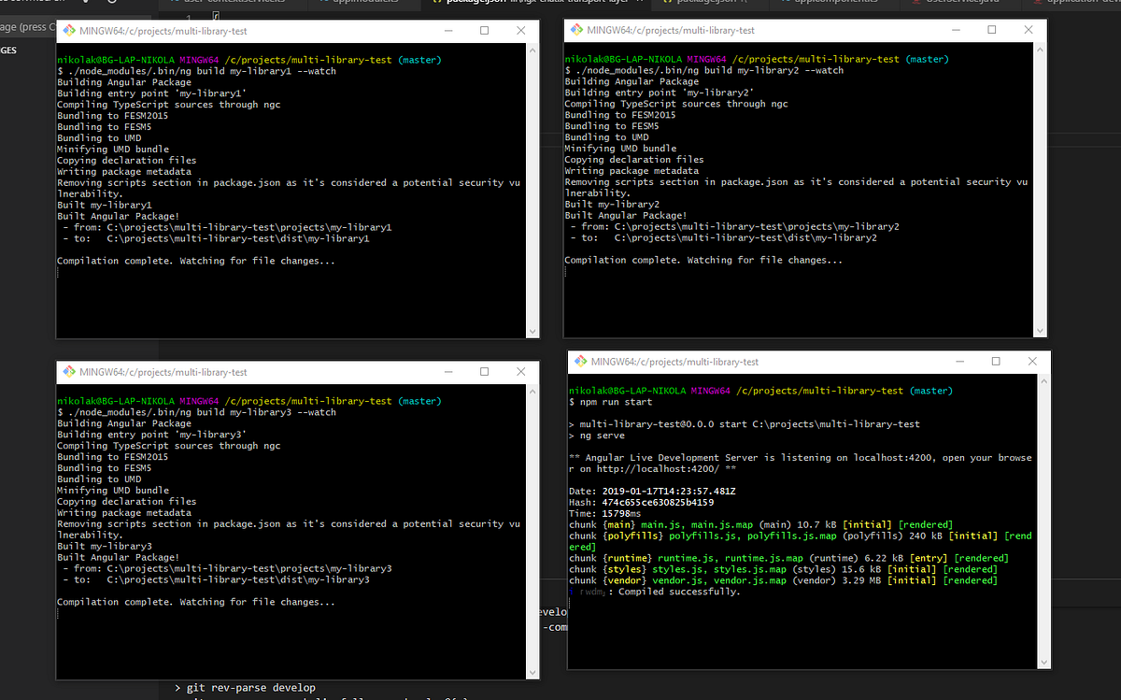The height and width of the screenshot is (700, 1121).
Task: Click the Git Bash icon on my-library3 terminal titlebar
Action: point(69,371)
